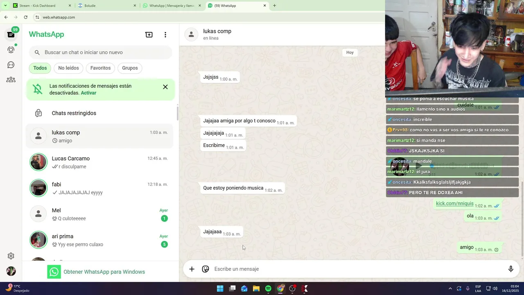This screenshot has height=295, width=524.
Task: Open the tab search dropdown arrow
Action: [5, 6]
